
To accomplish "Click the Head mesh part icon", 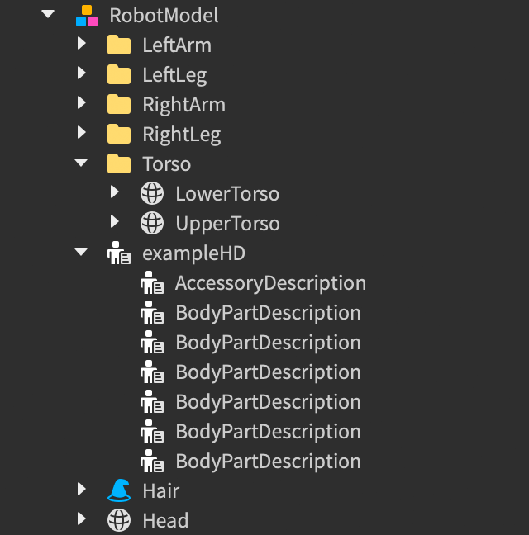I will click(x=119, y=521).
